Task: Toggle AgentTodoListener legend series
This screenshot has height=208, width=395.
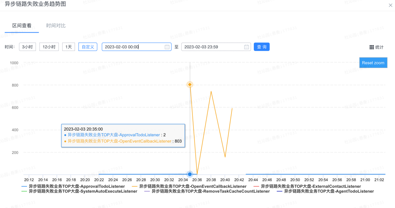Action: point(325,192)
